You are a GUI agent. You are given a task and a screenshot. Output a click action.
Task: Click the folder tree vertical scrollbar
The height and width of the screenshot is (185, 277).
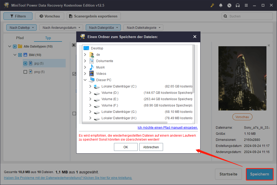[193, 69]
